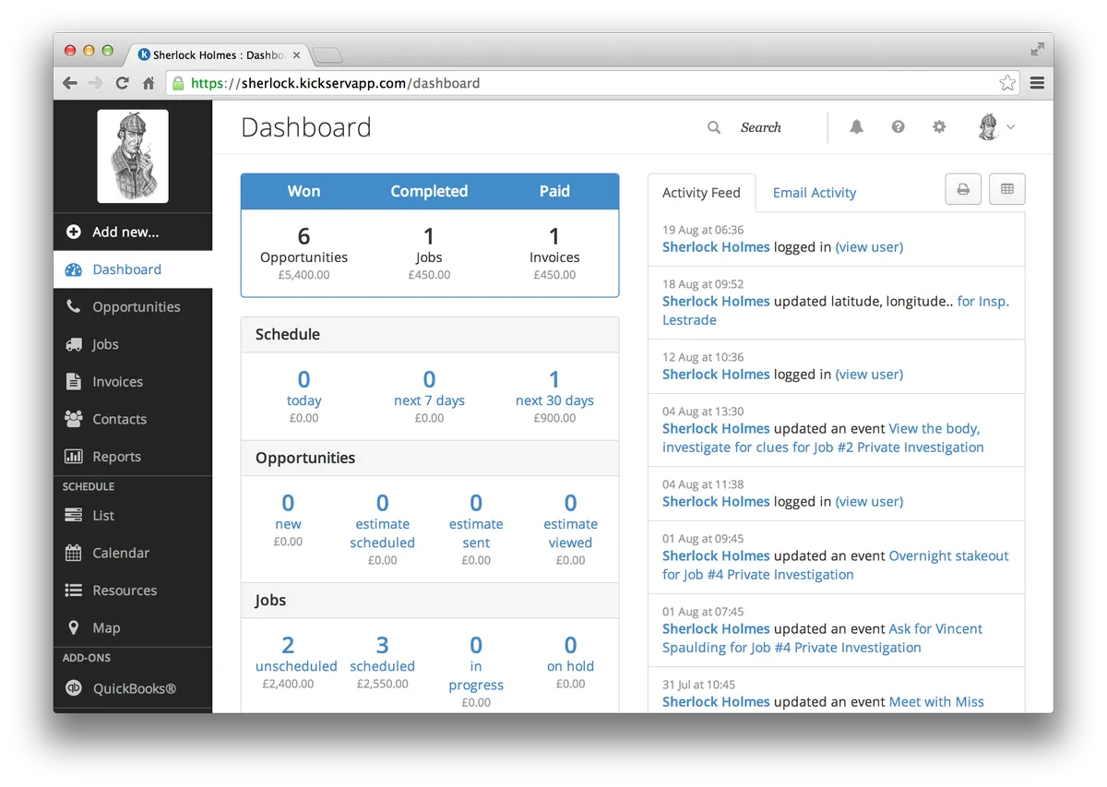Click the Search input field
This screenshot has width=1107, height=787.
(x=761, y=127)
